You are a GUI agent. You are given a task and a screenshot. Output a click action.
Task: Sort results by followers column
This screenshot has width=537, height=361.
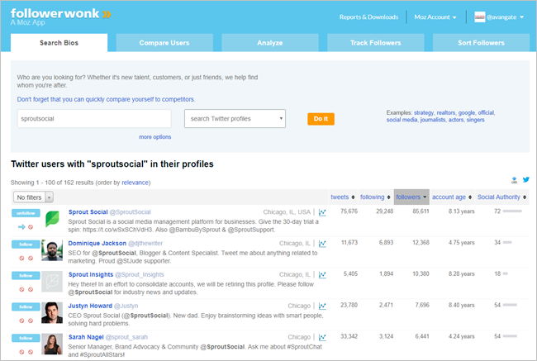coord(411,197)
